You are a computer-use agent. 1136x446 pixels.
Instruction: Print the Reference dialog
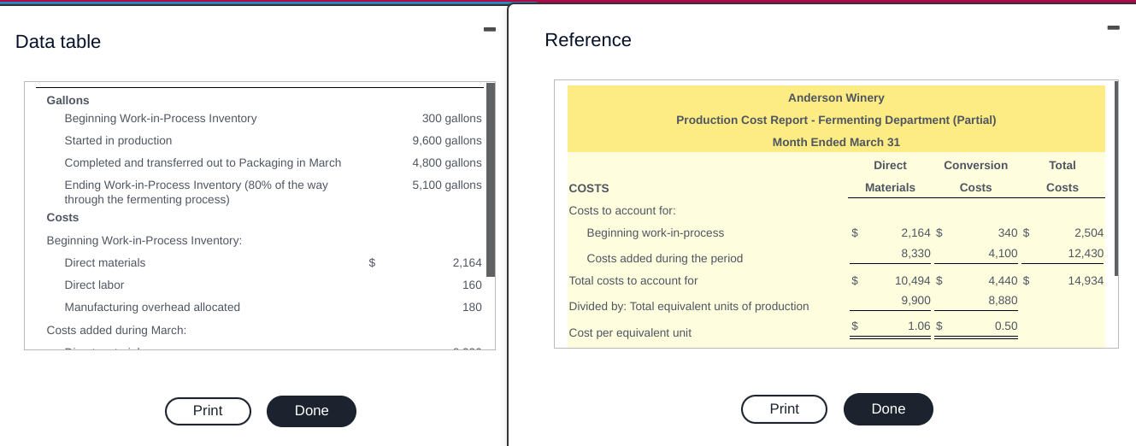coord(784,409)
